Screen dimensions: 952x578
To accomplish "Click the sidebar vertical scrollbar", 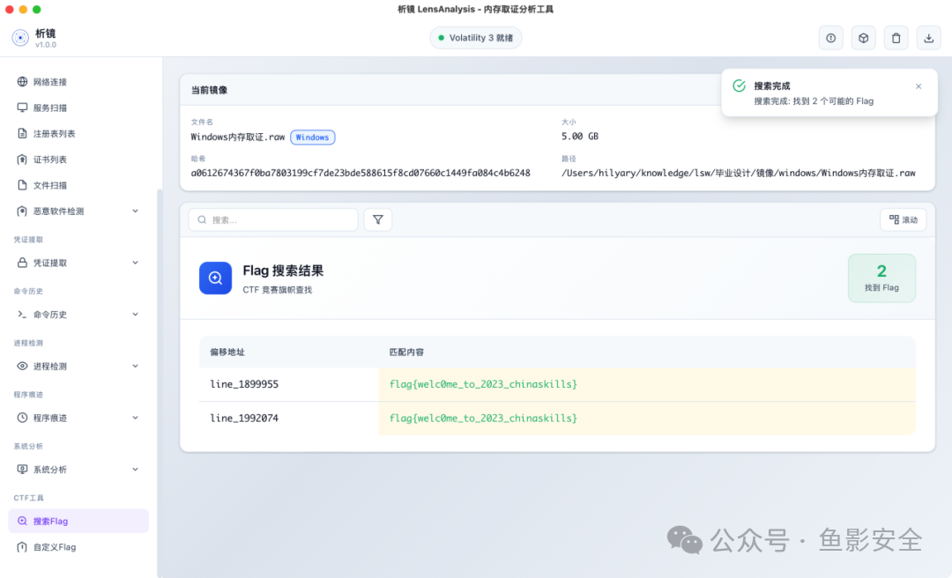I will [x=160, y=382].
